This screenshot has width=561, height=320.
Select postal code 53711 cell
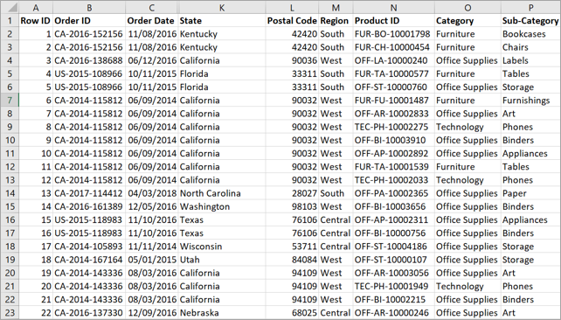(292, 247)
